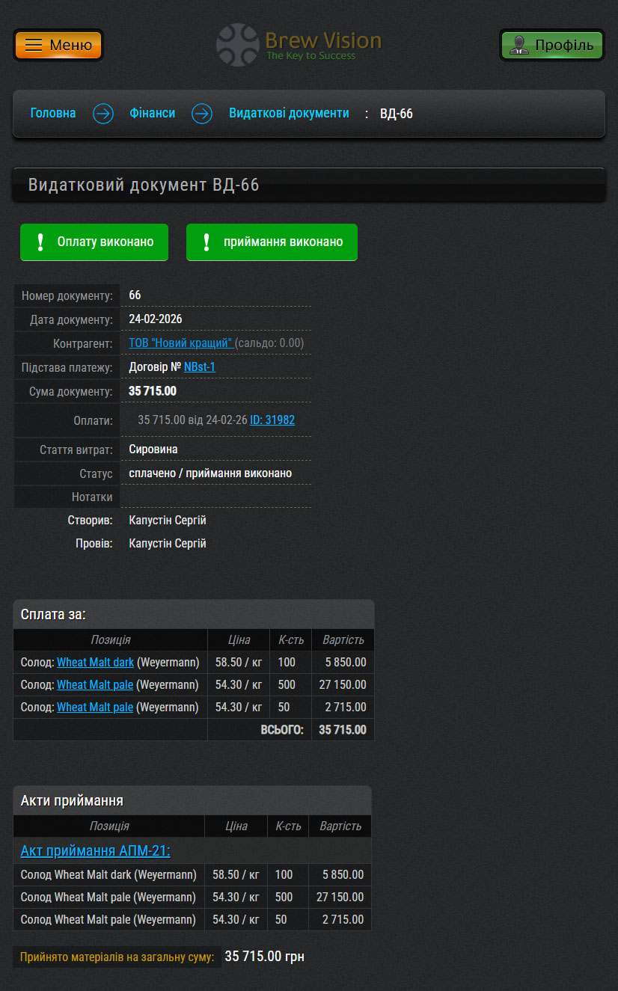The width and height of the screenshot is (618, 991).
Task: Return to Видаткові документи list
Action: point(289,114)
